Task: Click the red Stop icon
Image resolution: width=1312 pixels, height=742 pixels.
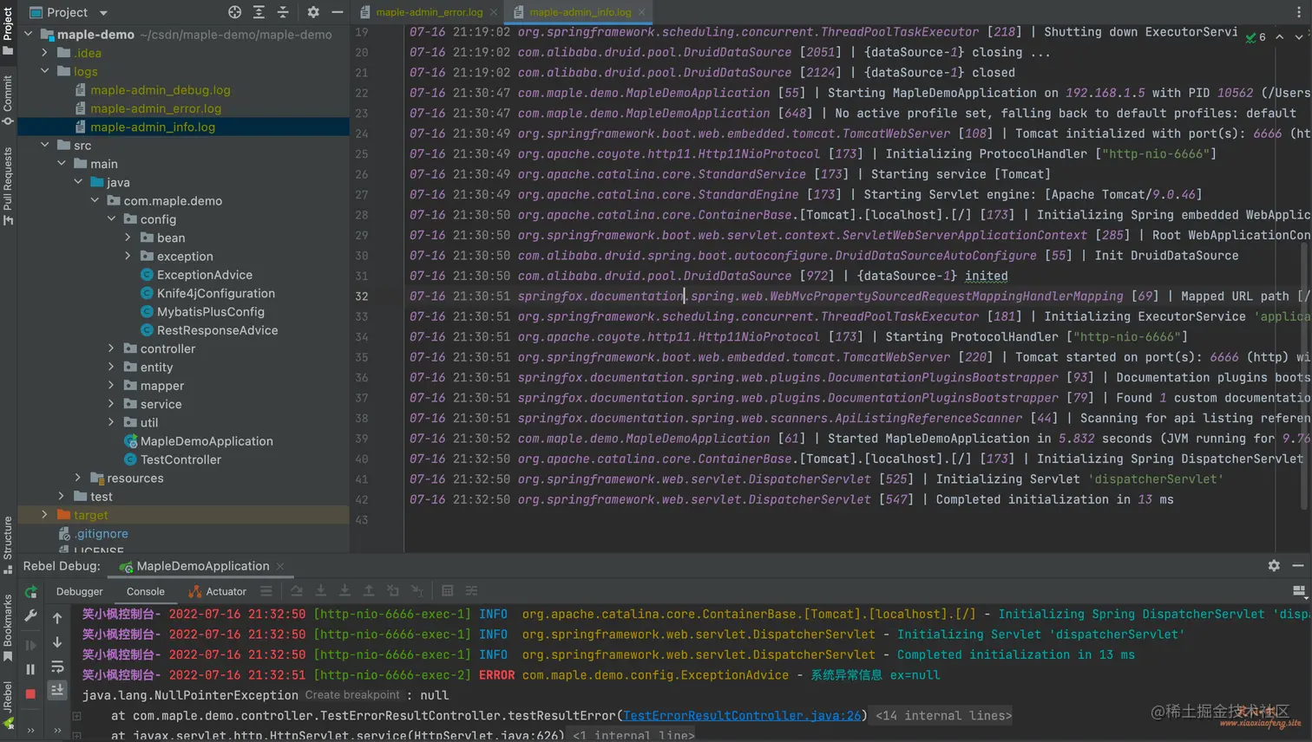Action: click(30, 693)
